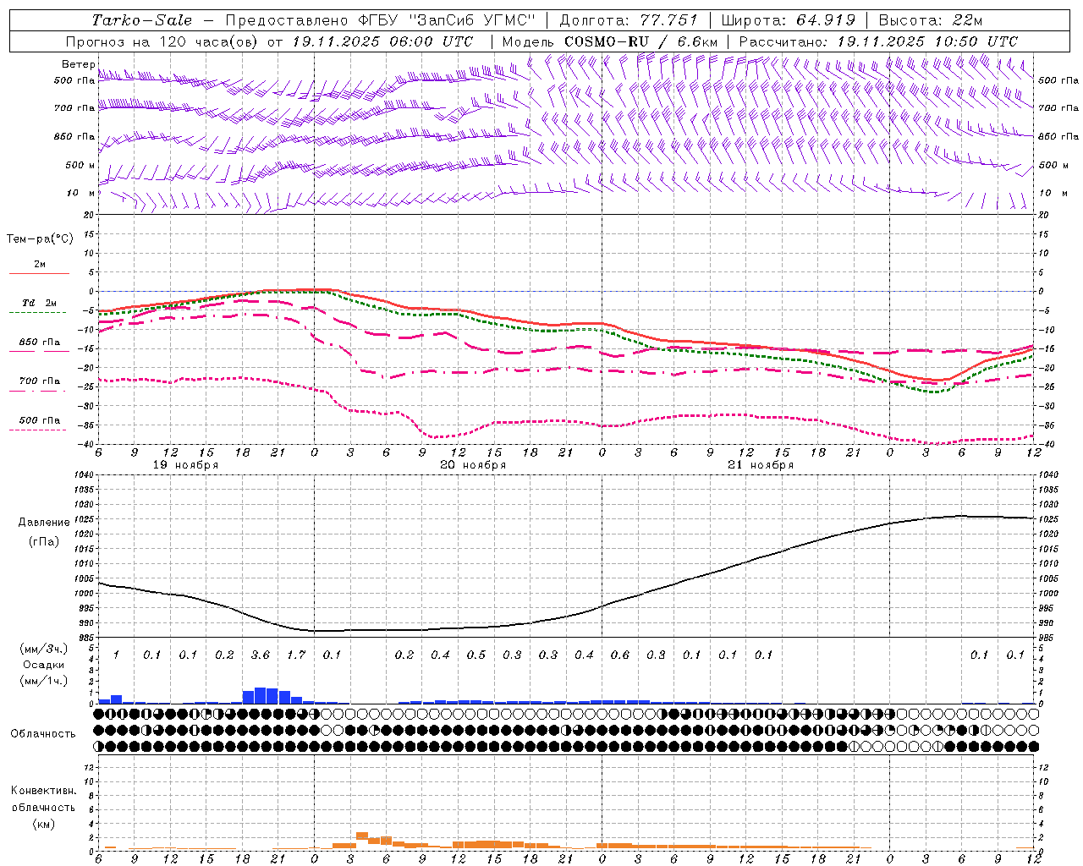Click the '500 м' label left of wind panel
Image resolution: width=1083 pixels, height=866 pixels.
[x=80, y=165]
